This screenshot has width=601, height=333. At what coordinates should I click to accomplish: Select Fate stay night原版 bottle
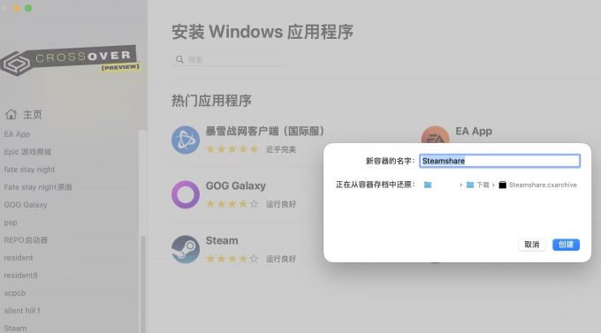coord(38,187)
